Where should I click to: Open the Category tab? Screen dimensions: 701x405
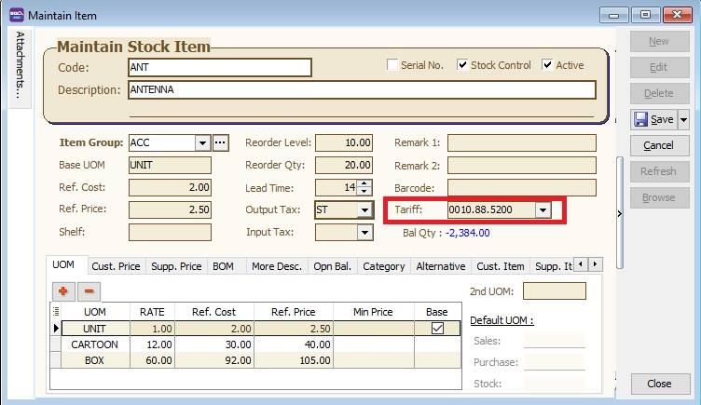383,266
